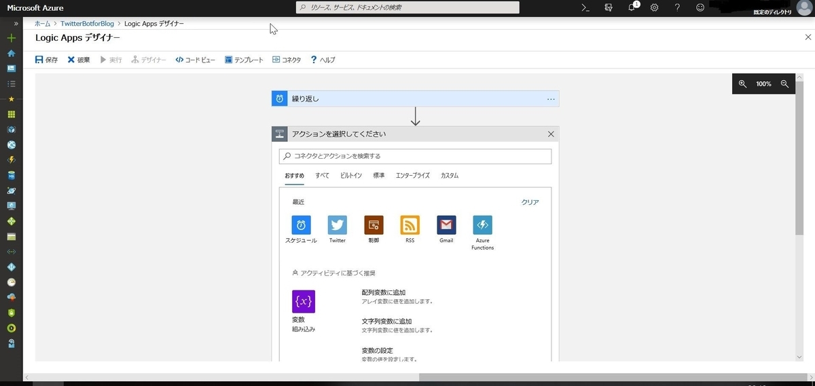Open the Templates (テンプレート) toolbar item
This screenshot has width=815, height=386.
[x=244, y=60]
